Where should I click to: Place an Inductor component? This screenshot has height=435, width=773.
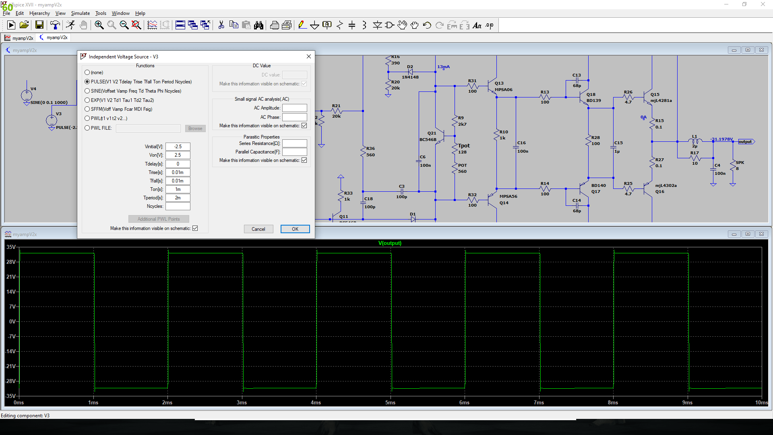pyautogui.click(x=364, y=25)
